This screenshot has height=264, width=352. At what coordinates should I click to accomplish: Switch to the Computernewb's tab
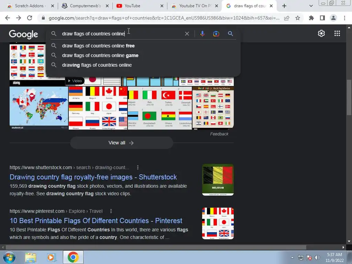coord(85,6)
